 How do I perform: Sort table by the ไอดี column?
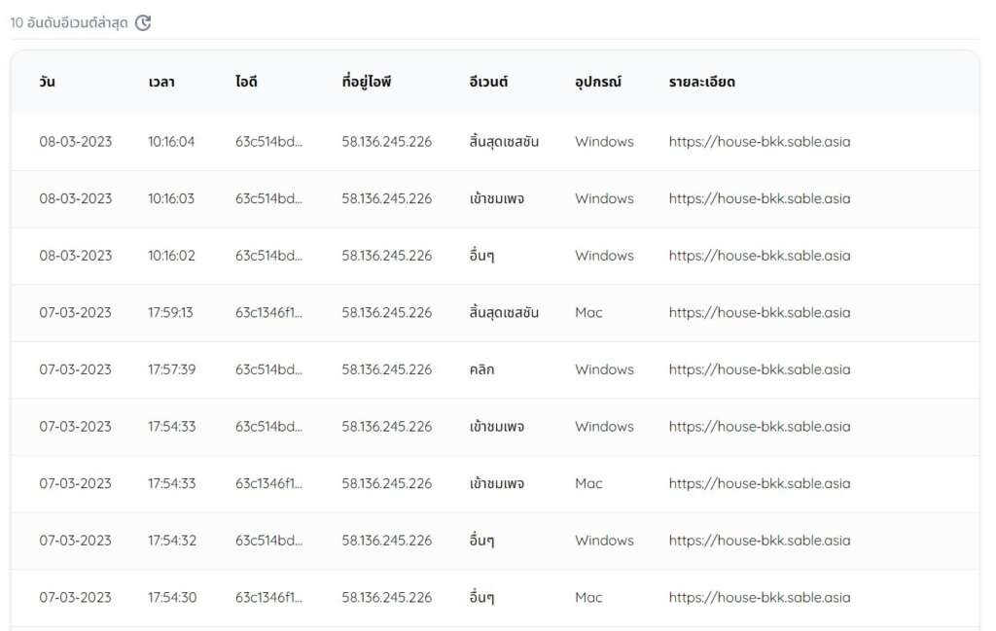coord(244,82)
